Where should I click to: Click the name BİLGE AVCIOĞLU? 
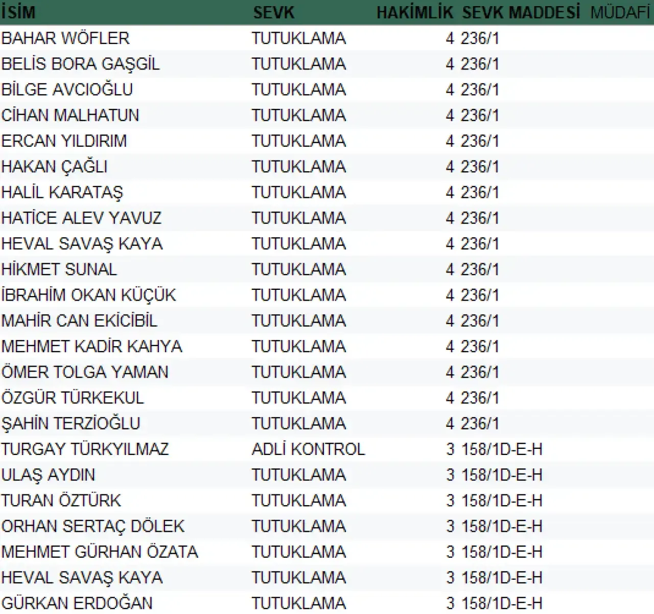67,89
